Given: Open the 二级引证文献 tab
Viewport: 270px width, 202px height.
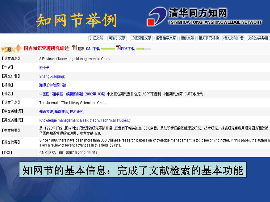Looking at the screenshot, I should click(x=141, y=38).
